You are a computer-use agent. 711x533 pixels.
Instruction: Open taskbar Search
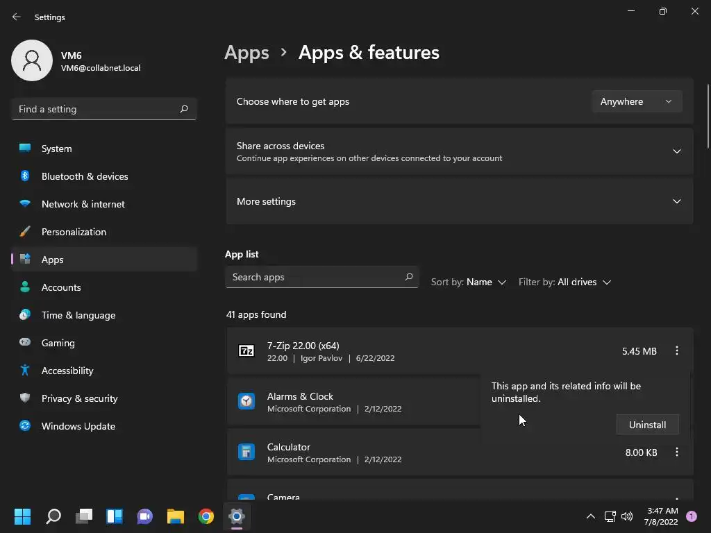pyautogui.click(x=53, y=516)
